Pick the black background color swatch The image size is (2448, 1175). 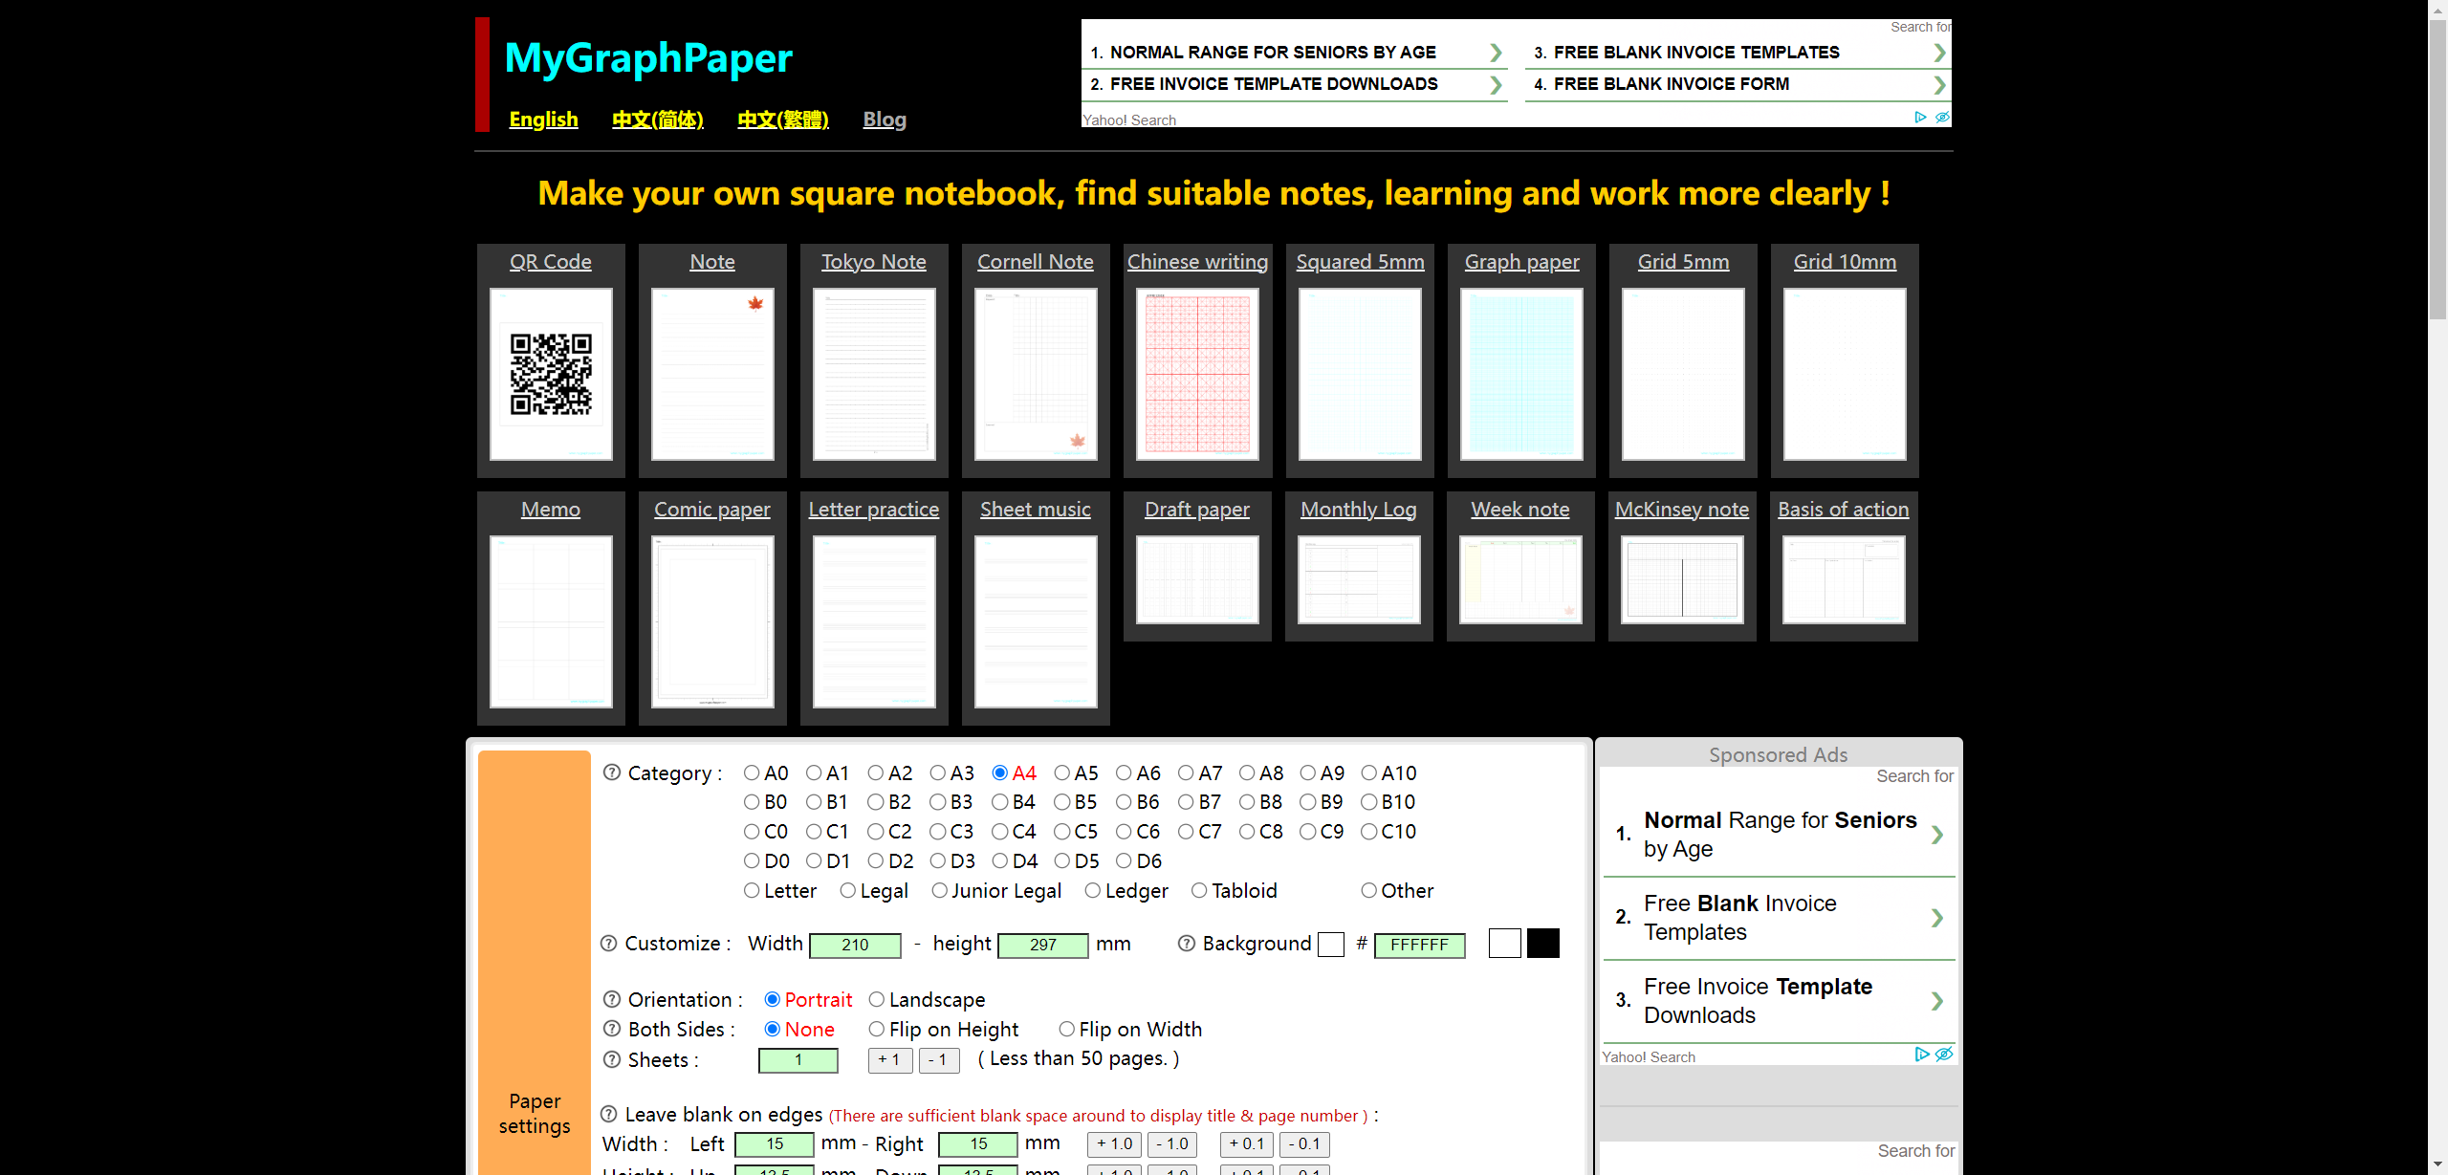point(1542,944)
